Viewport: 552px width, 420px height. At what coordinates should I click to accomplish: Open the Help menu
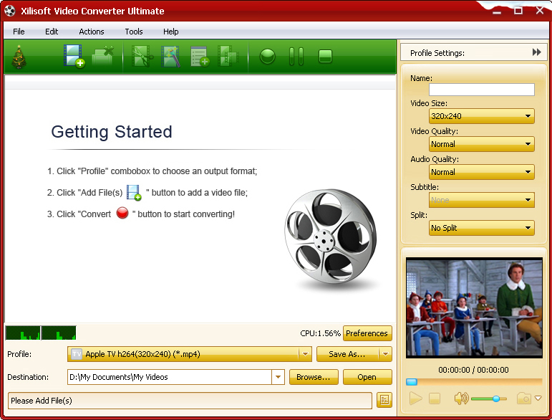(170, 32)
